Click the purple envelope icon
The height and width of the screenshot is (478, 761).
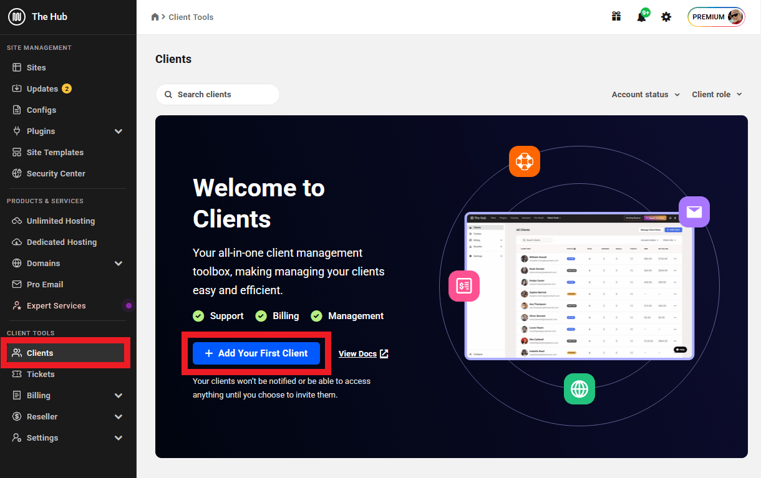tap(694, 212)
